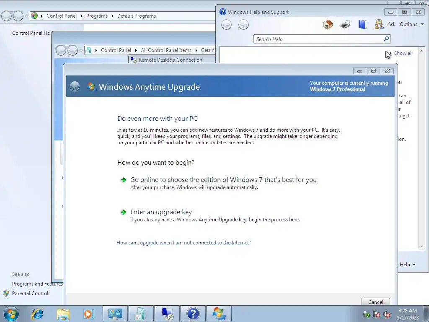Go back in Windows Anytime Upgrade wizard
429x322 pixels.
75,86
